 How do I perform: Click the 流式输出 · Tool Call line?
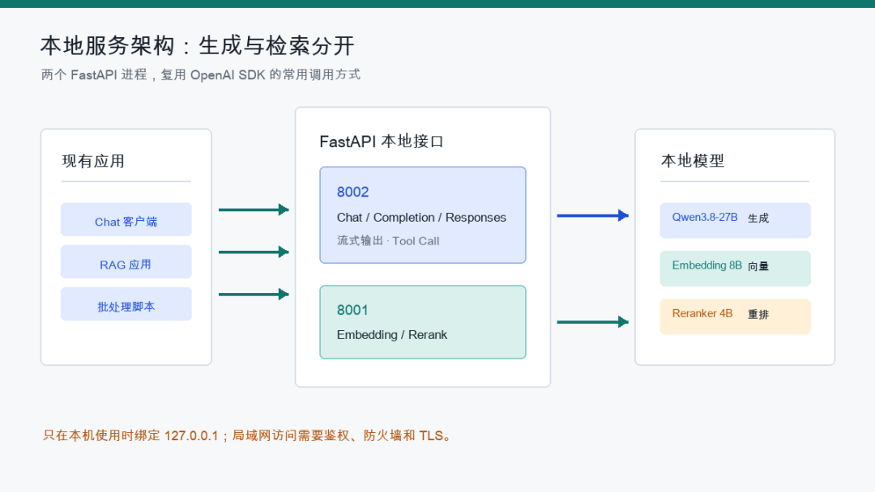pos(388,240)
